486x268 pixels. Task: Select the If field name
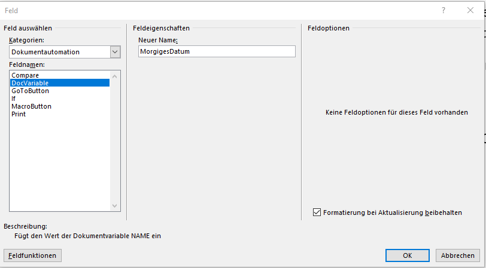click(14, 98)
